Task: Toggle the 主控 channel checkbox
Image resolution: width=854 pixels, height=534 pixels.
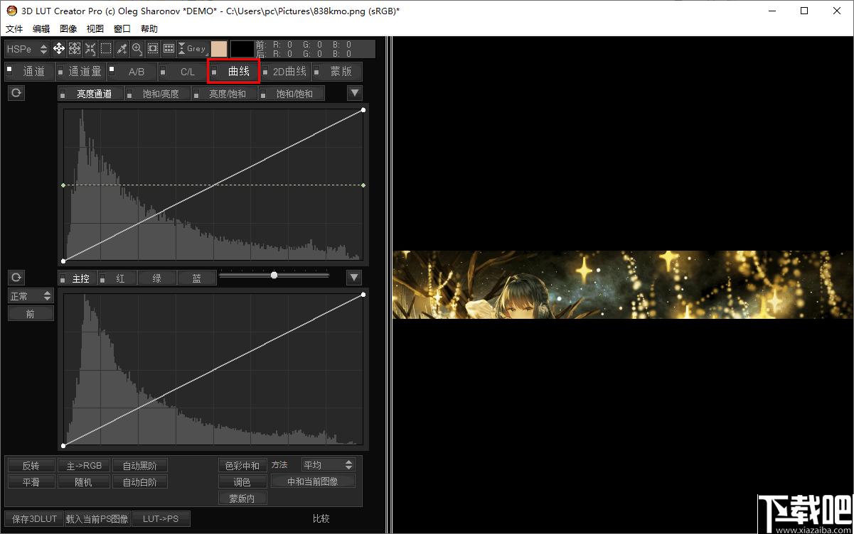Action: (63, 278)
